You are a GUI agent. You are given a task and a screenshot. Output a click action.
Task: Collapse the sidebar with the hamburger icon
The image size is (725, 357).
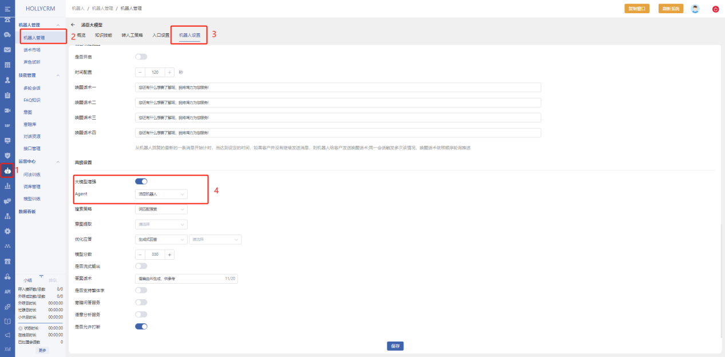[x=7, y=9]
